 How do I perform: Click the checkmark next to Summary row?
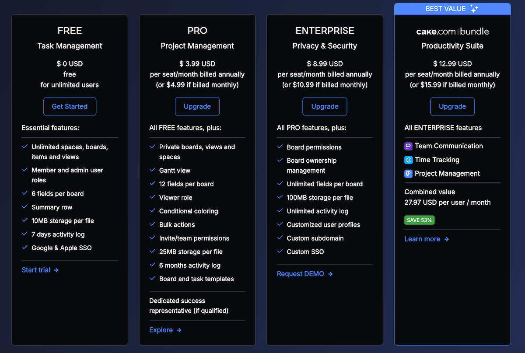(x=25, y=207)
